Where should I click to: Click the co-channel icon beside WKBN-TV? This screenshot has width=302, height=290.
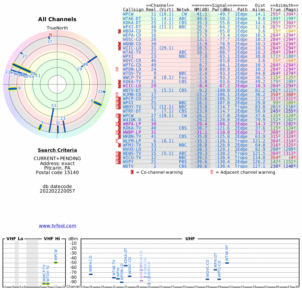point(119,136)
